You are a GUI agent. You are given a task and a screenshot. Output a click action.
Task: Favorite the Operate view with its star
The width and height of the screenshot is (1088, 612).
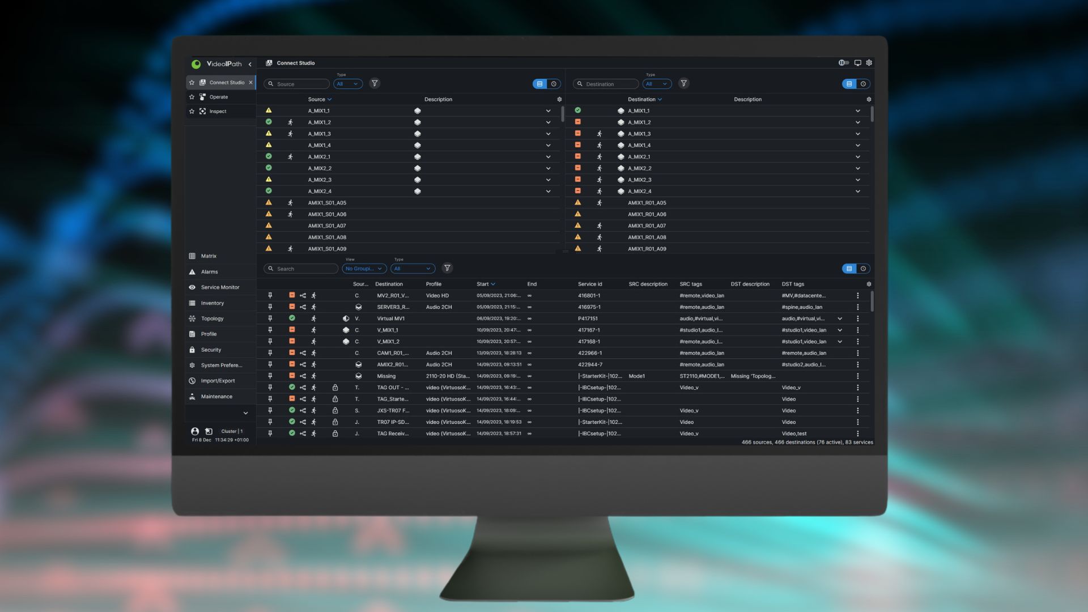(192, 96)
